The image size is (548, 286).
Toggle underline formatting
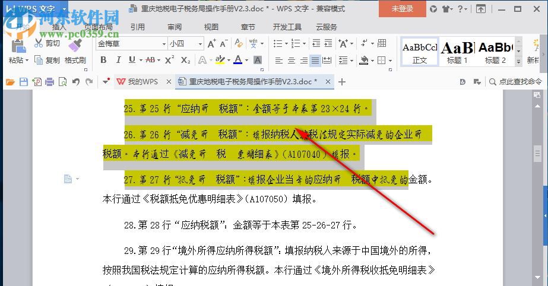[x=132, y=60]
